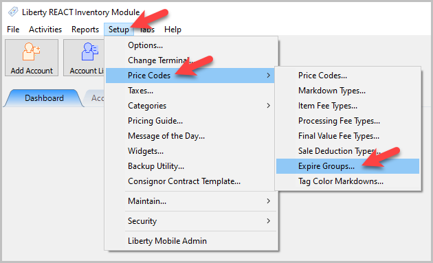Screen dimensions: 433x263
Task: Open Tag Color Markdowns...
Action: pos(348,181)
